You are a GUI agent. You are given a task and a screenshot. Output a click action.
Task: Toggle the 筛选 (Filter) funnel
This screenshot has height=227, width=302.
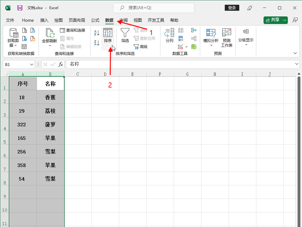[125, 36]
